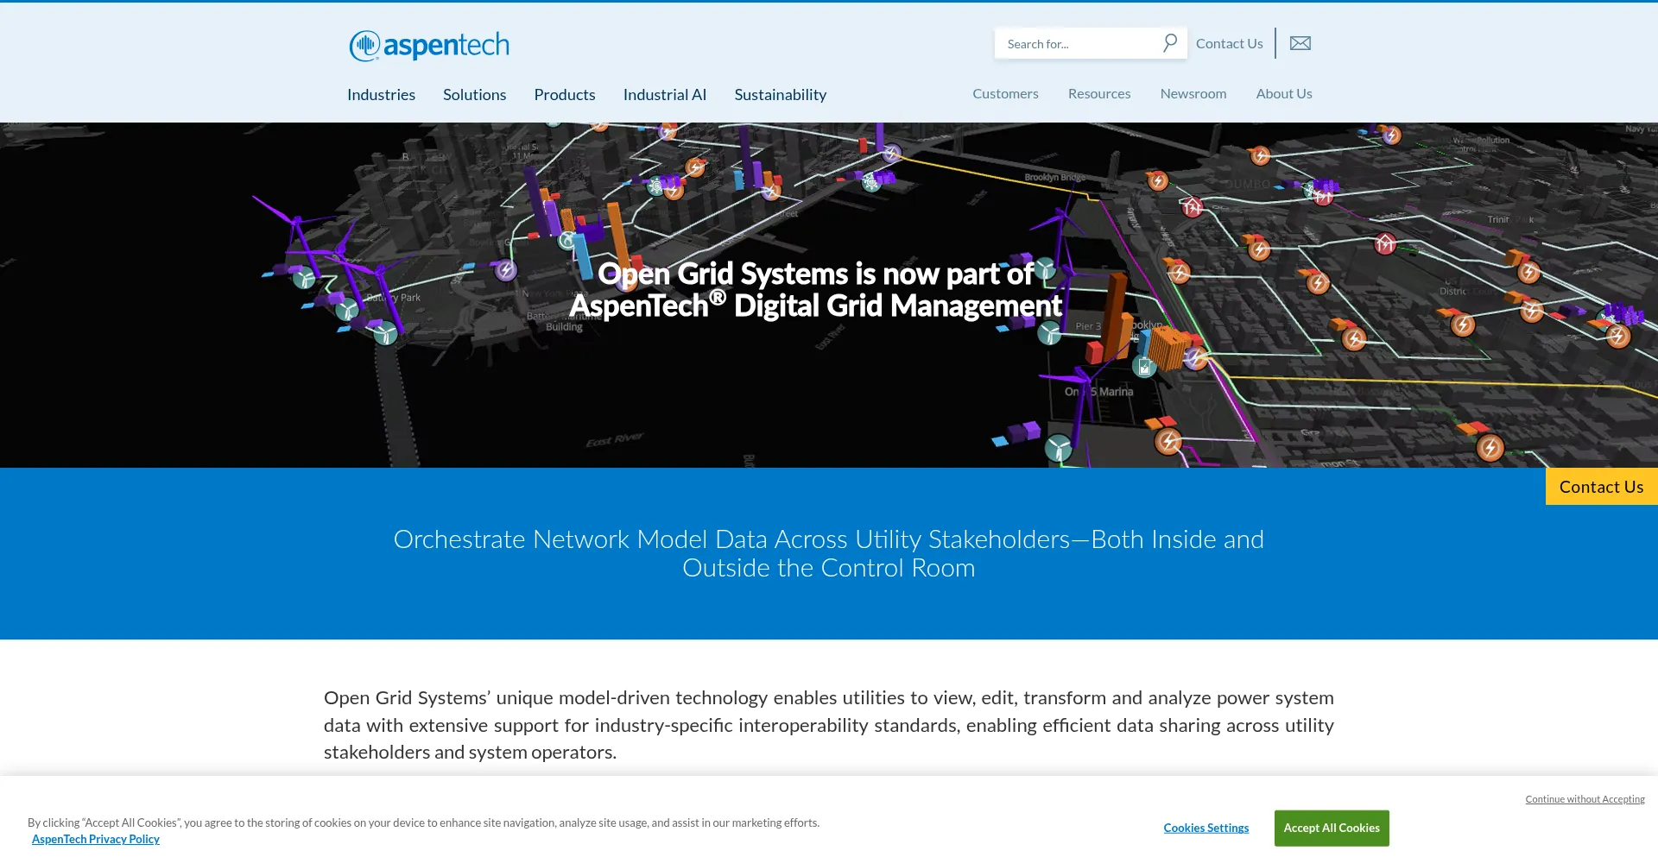
Task: Click the hero banner headline text
Action: 815,290
